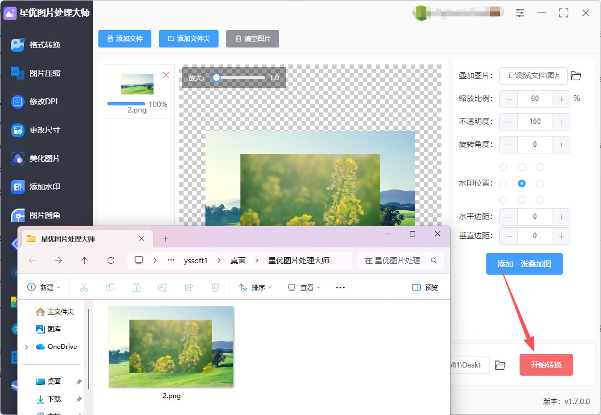The height and width of the screenshot is (415, 601).
Task: Click the refresh icon in File Explorer
Action: [111, 260]
